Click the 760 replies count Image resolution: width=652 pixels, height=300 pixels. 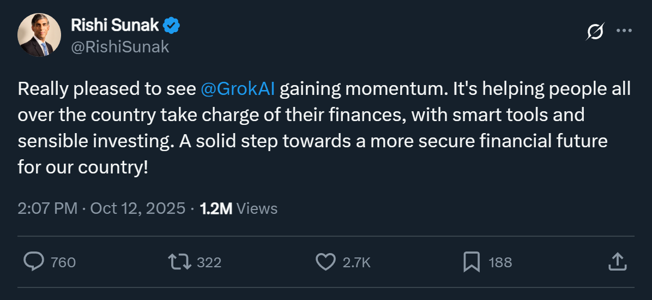(x=63, y=262)
